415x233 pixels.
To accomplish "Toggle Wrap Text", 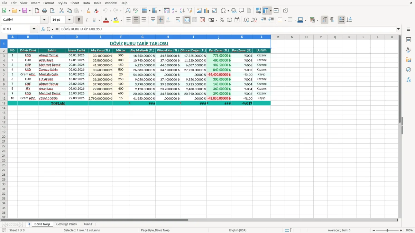I will click(178, 20).
